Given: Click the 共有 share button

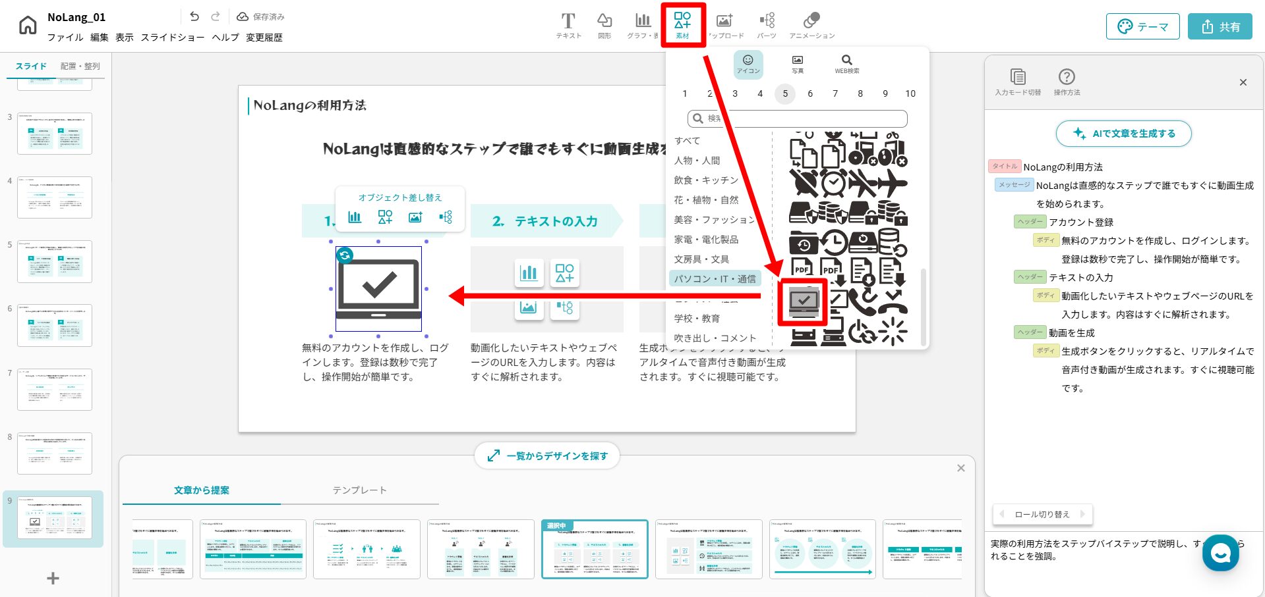Looking at the screenshot, I should point(1220,26).
